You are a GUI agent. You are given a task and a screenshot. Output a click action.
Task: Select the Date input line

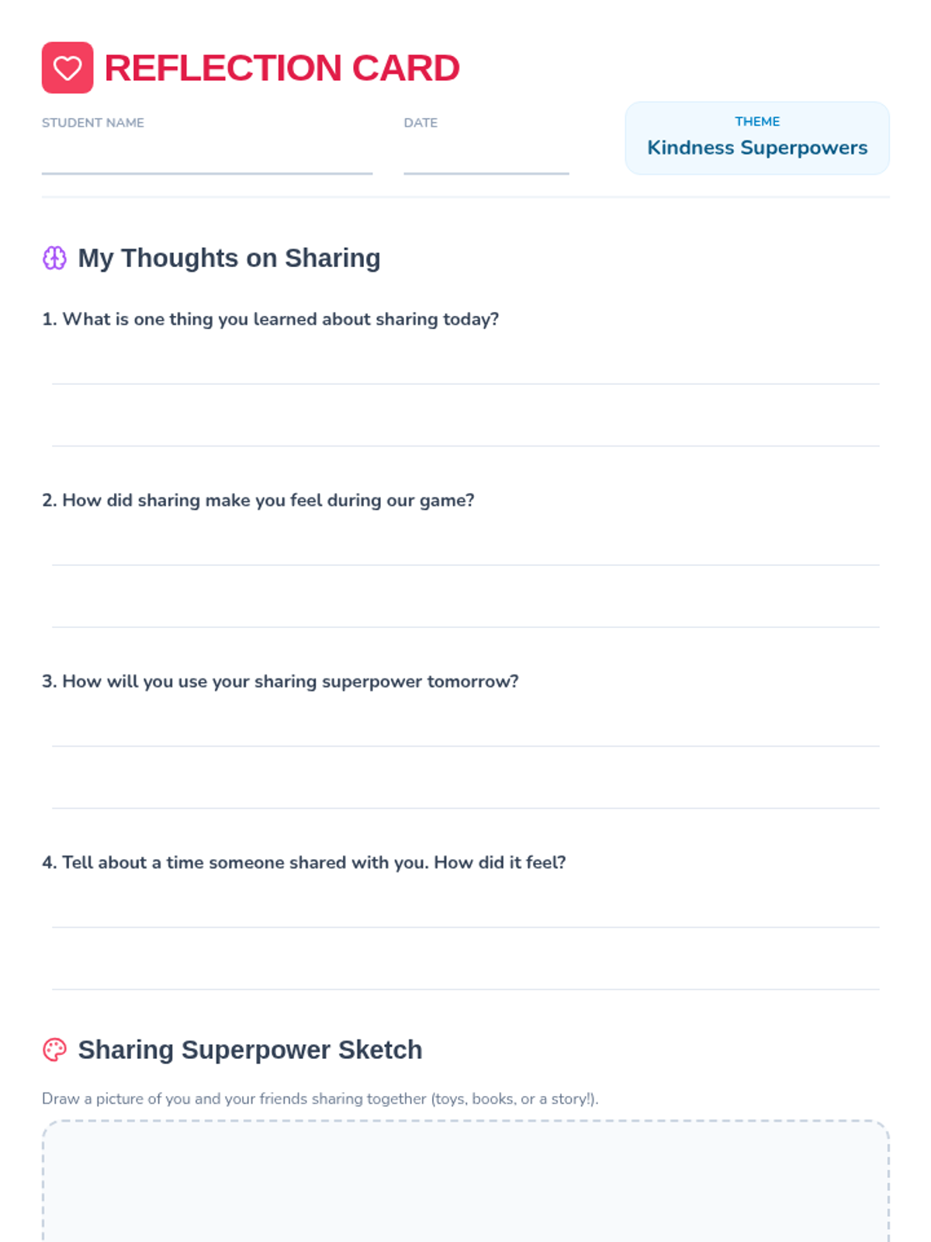click(486, 157)
